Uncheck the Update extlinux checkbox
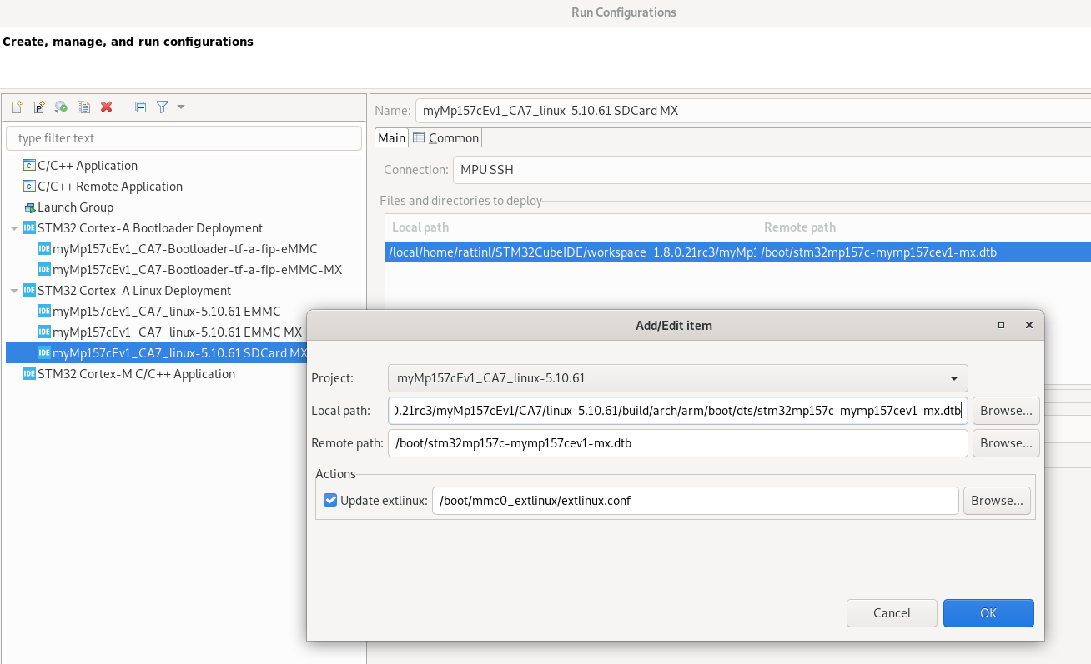Image resolution: width=1091 pixels, height=664 pixels. (x=330, y=501)
